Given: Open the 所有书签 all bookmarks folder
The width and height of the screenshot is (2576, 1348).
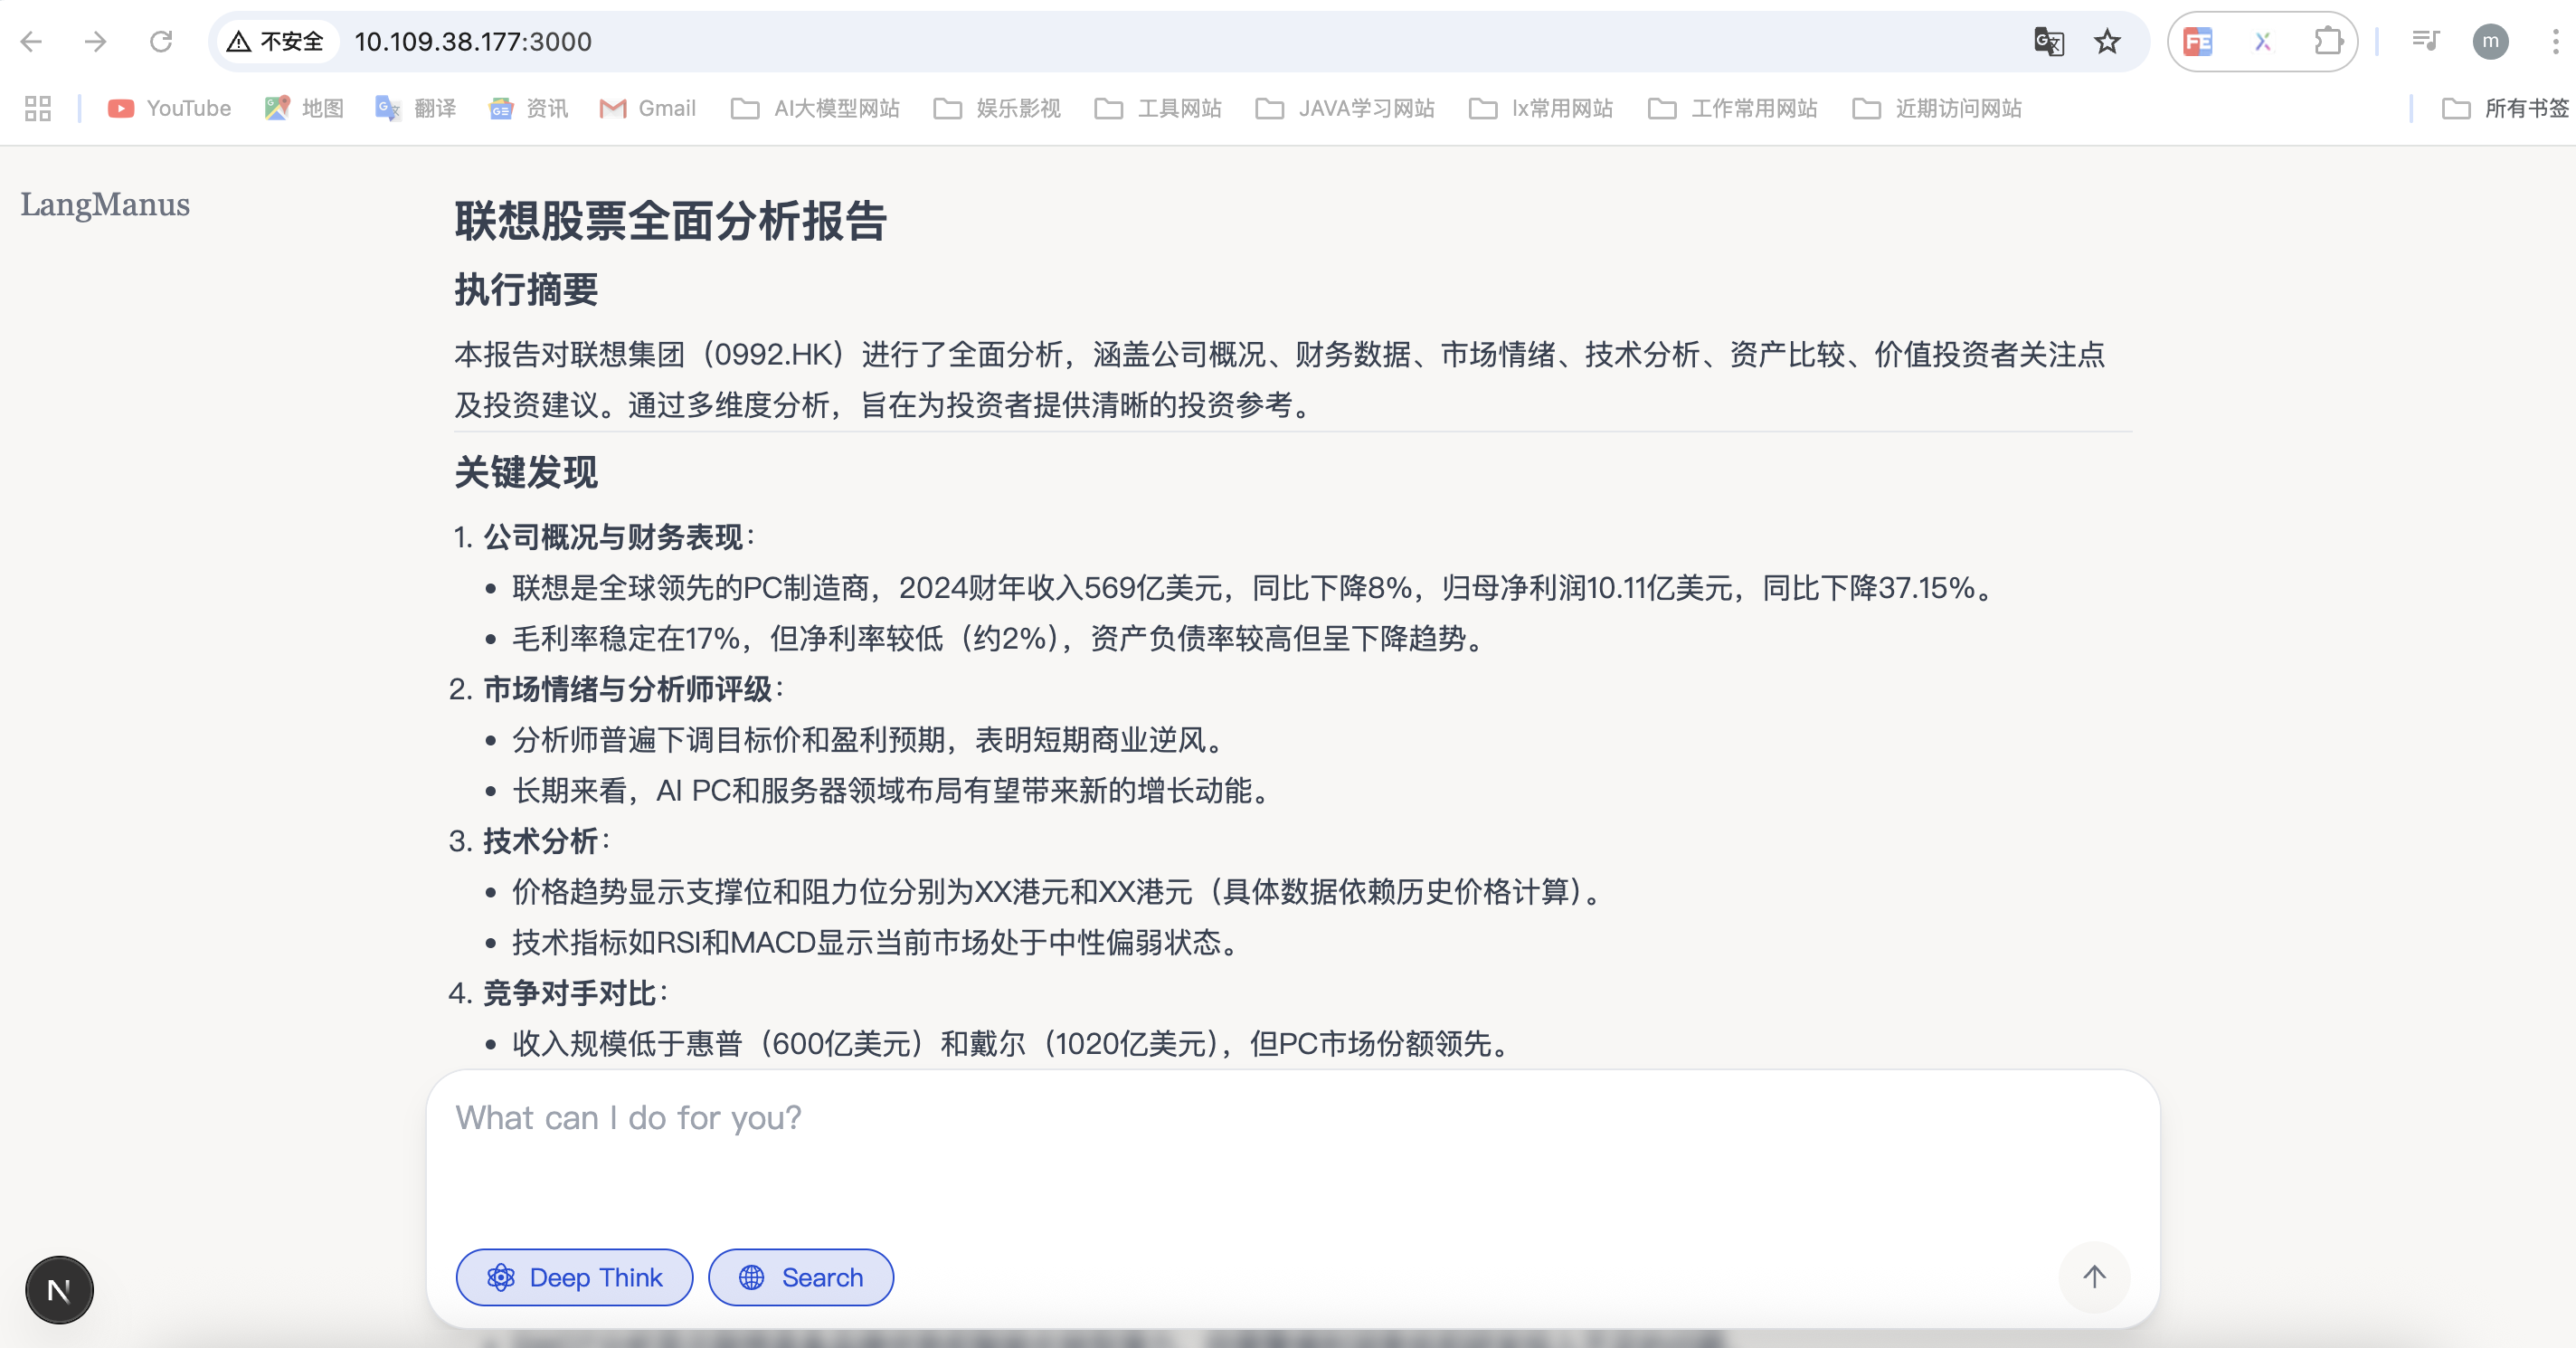Looking at the screenshot, I should pos(2505,108).
